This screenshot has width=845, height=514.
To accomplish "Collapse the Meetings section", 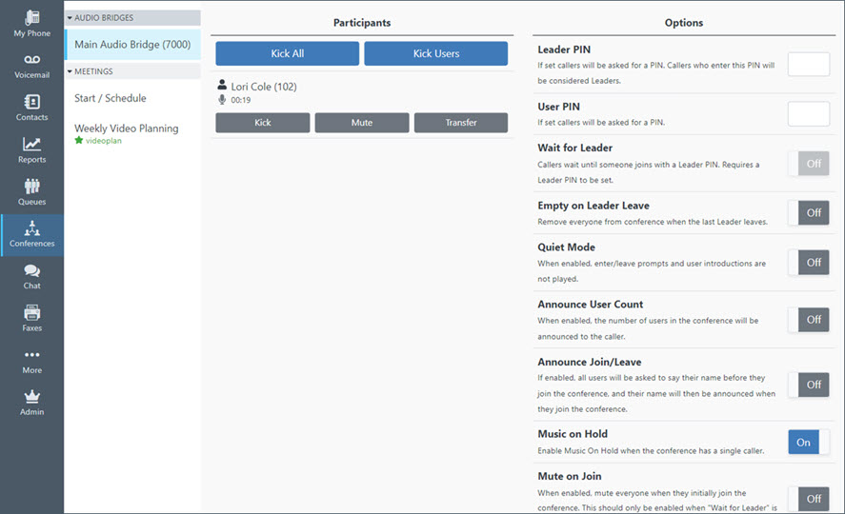I will pyautogui.click(x=132, y=71).
